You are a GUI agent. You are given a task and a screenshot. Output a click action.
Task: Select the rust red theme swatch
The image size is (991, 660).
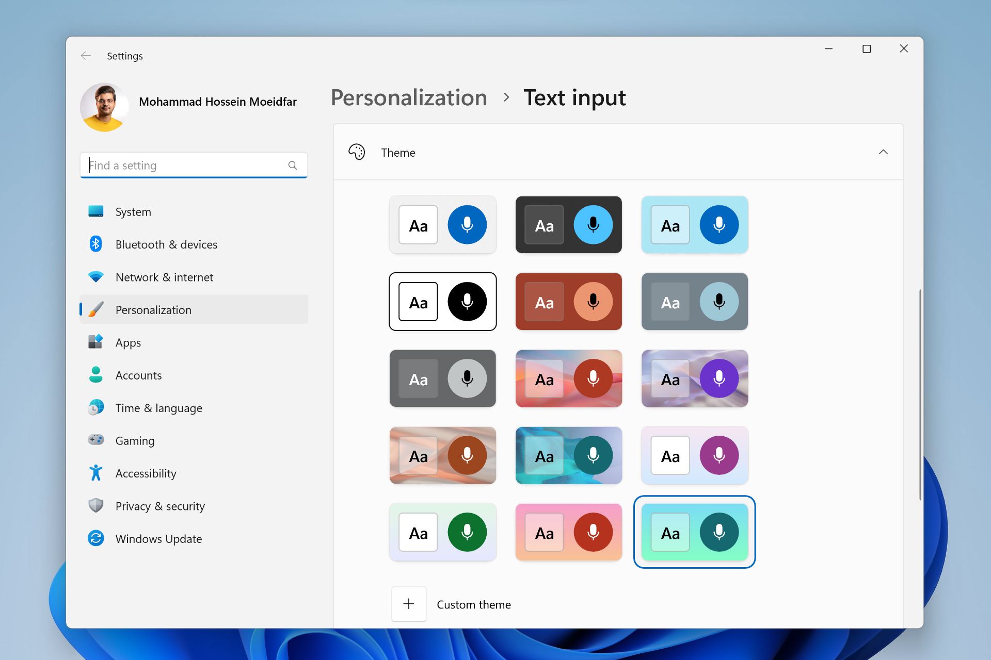click(x=569, y=302)
